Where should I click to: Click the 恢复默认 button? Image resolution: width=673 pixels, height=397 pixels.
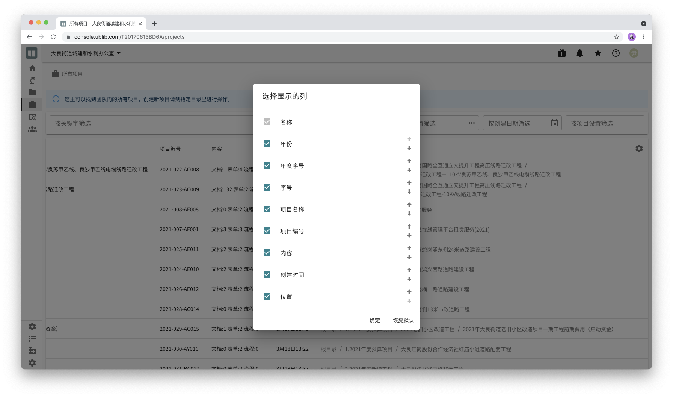pyautogui.click(x=403, y=320)
